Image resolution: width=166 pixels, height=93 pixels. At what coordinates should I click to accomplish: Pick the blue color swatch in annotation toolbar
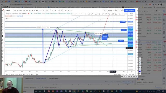pos(140,71)
